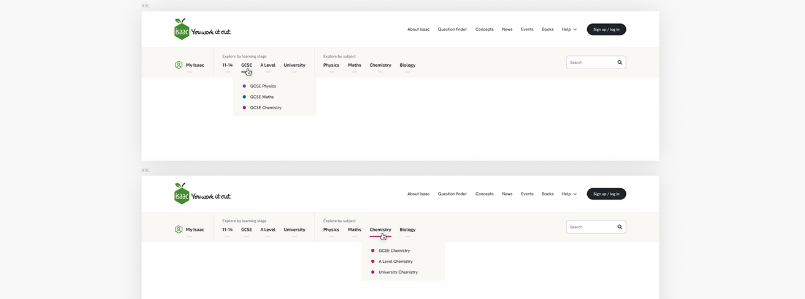Viewport: 805px width, 299px height.
Task: Select Physics subject in the Chemistry-dropdown mockup
Action: click(331, 230)
